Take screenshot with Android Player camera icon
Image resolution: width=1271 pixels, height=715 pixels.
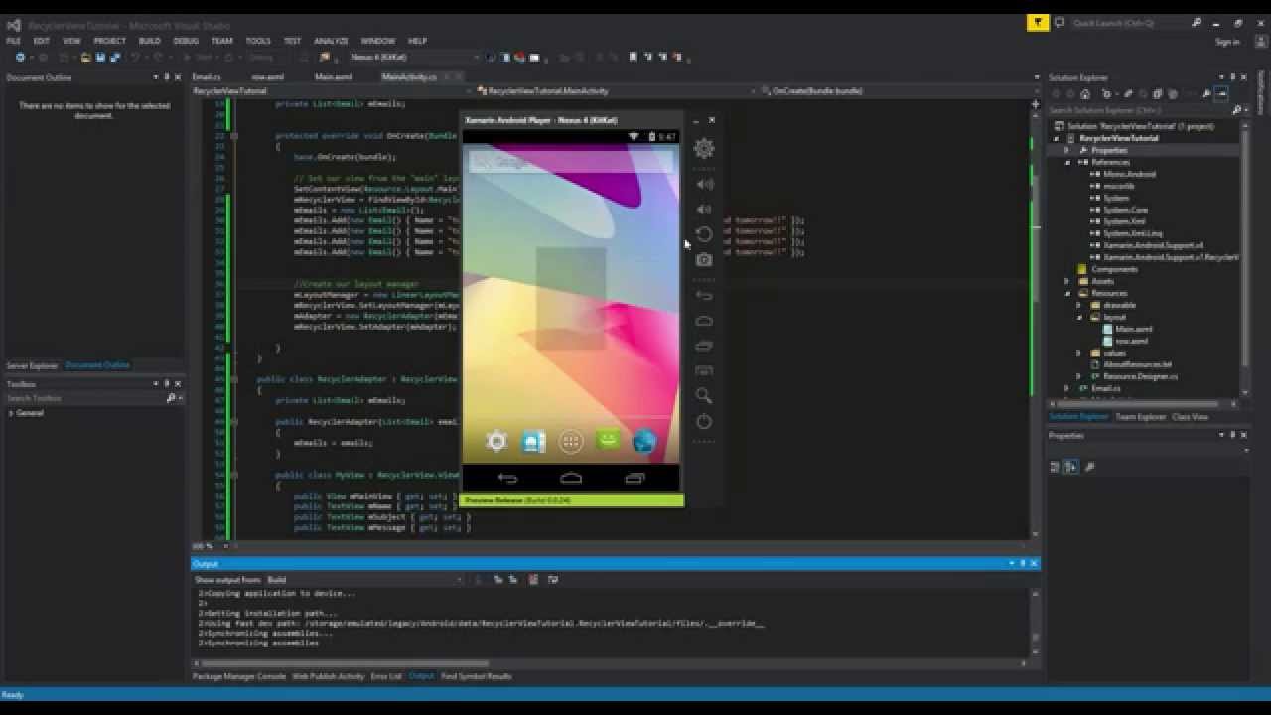pyautogui.click(x=704, y=260)
